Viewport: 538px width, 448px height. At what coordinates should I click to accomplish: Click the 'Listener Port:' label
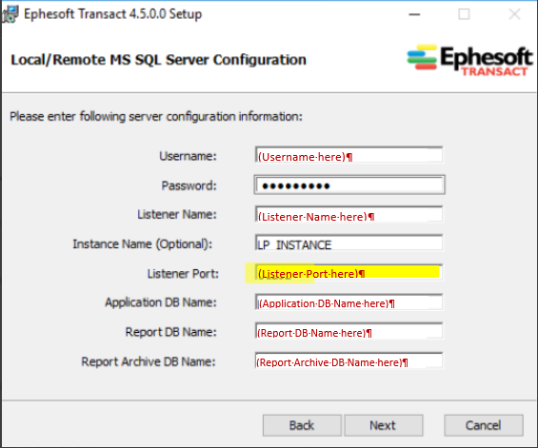(183, 274)
